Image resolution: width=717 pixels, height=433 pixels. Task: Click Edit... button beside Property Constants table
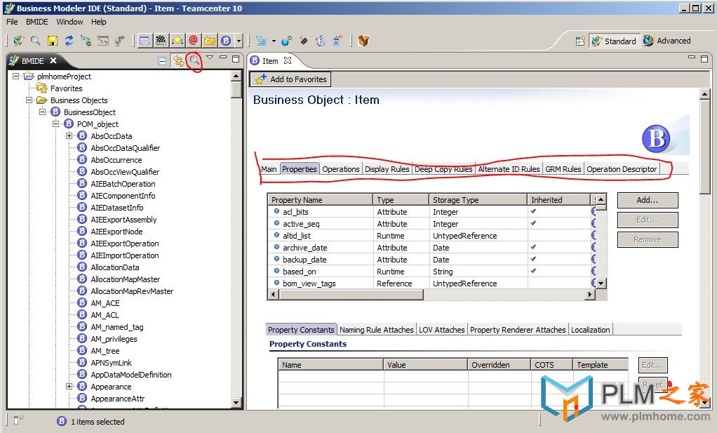click(x=653, y=365)
